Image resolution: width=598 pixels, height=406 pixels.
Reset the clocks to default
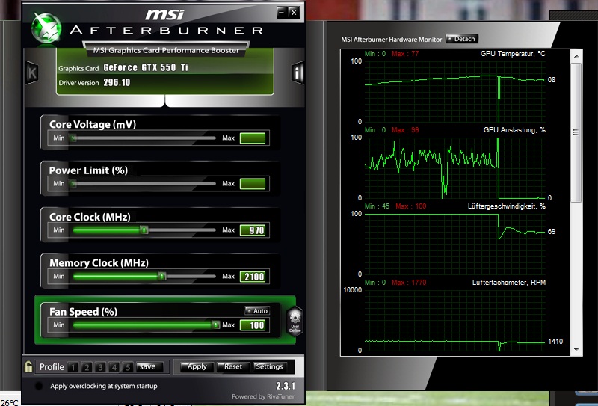click(x=233, y=366)
